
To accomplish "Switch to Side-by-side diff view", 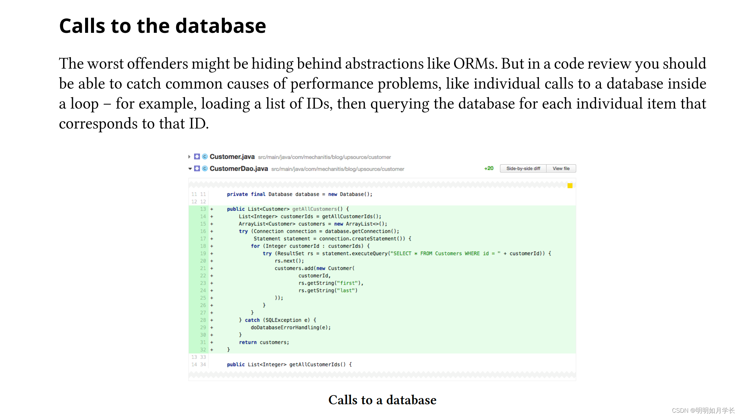I will click(523, 168).
